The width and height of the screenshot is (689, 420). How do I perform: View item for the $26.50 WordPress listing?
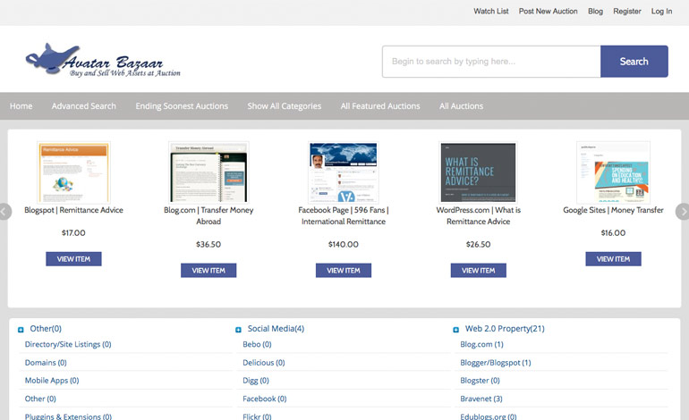coord(479,271)
